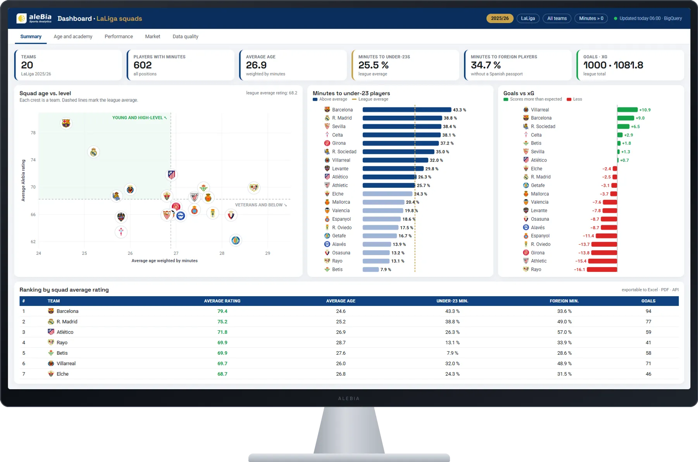698x462 pixels.
Task: Switch to the Age and academy tab
Action: pyautogui.click(x=73, y=36)
